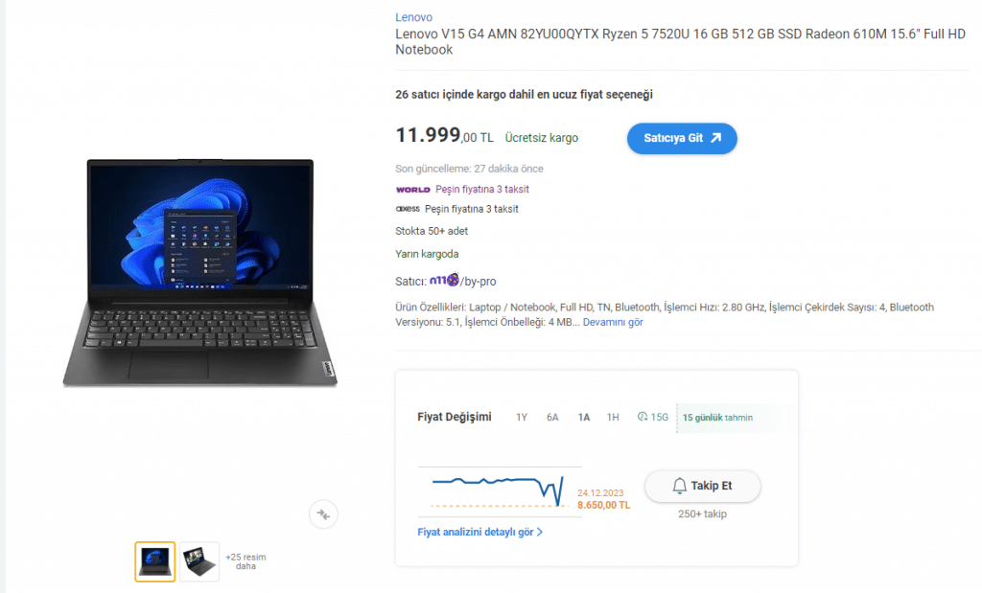This screenshot has height=593, width=982.
Task: Click the World card logo
Action: pos(412,190)
